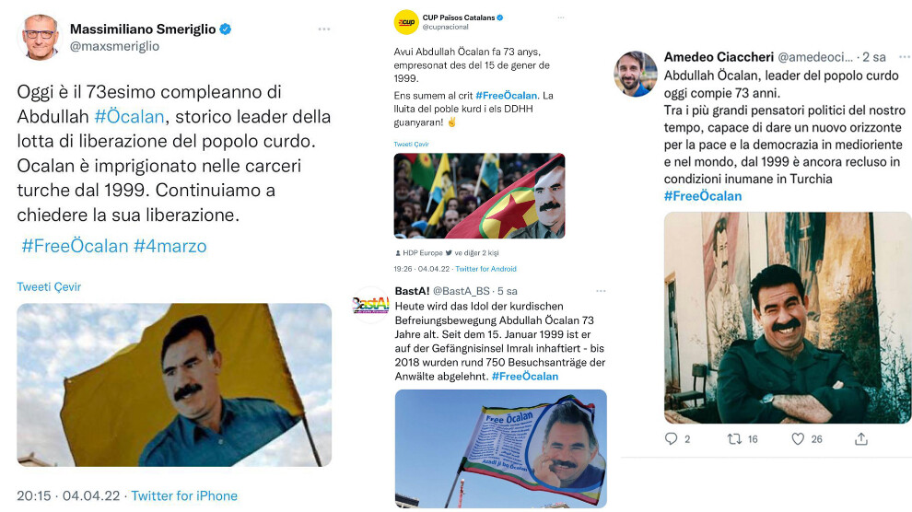Open more options on Smeriglio's tweet
The image size is (912, 512).
pyautogui.click(x=324, y=29)
